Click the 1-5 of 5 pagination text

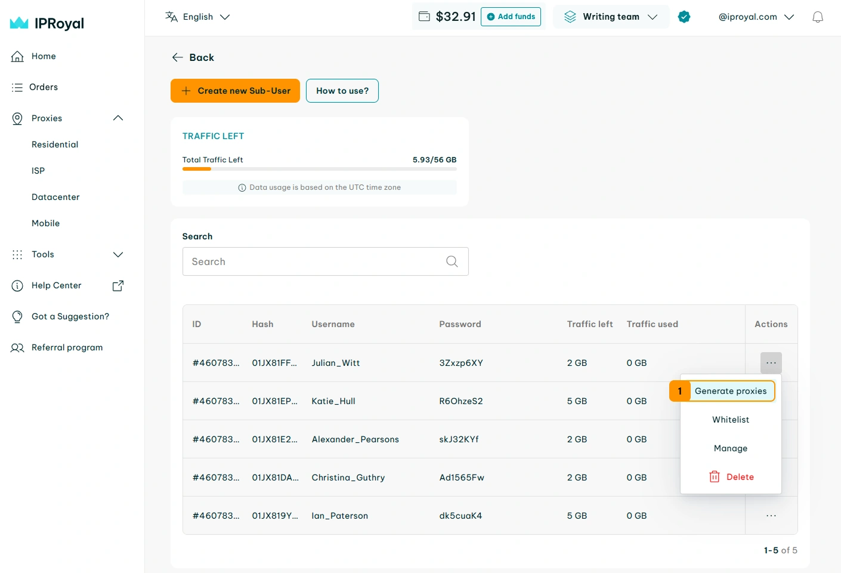[x=780, y=550]
